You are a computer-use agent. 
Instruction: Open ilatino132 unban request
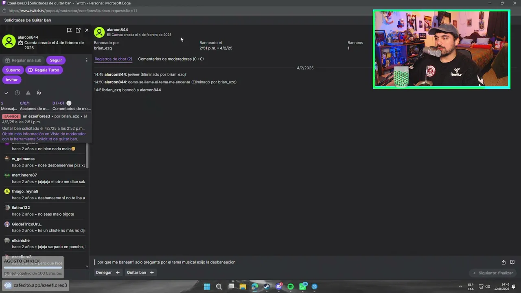44,211
